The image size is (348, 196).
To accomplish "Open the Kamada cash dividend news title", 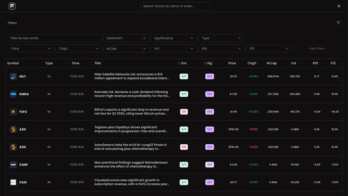I will point(132,94).
